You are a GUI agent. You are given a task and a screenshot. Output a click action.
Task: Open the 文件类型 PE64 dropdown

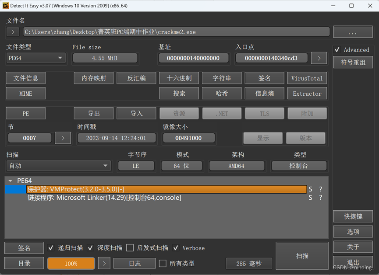tap(36, 58)
